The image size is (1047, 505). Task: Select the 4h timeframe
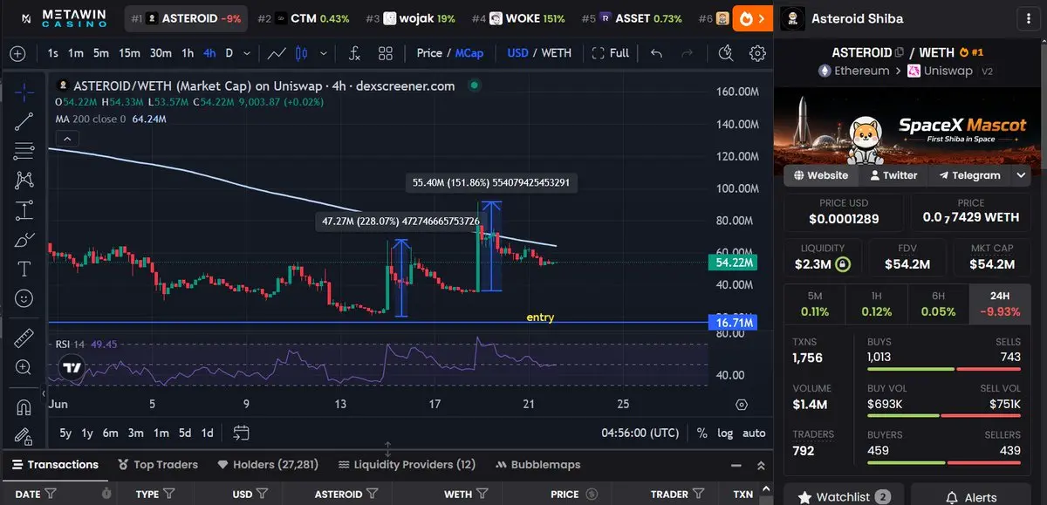[x=209, y=53]
